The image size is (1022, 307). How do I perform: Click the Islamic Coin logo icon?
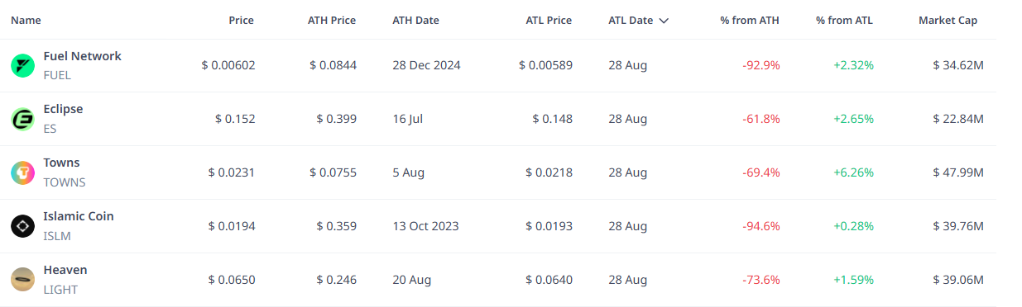pos(22,226)
